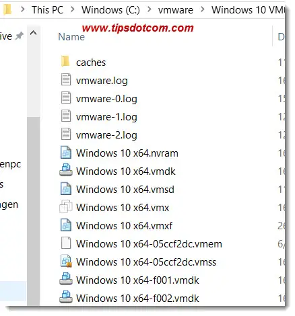Expand the chevron after vmware breadcrumb
295x316 pixels.
click(x=203, y=9)
